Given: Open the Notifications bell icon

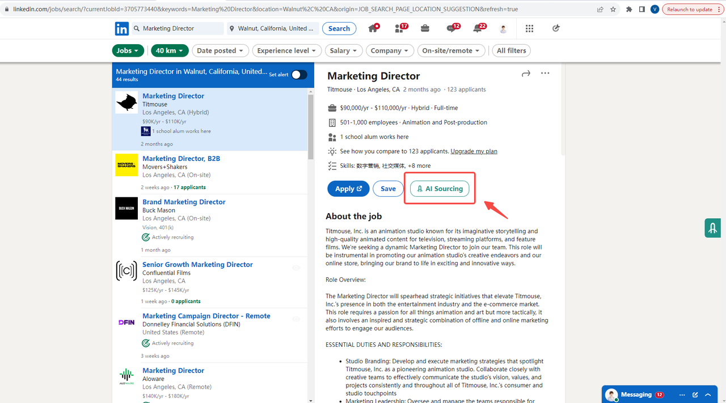Looking at the screenshot, I should click(x=479, y=28).
